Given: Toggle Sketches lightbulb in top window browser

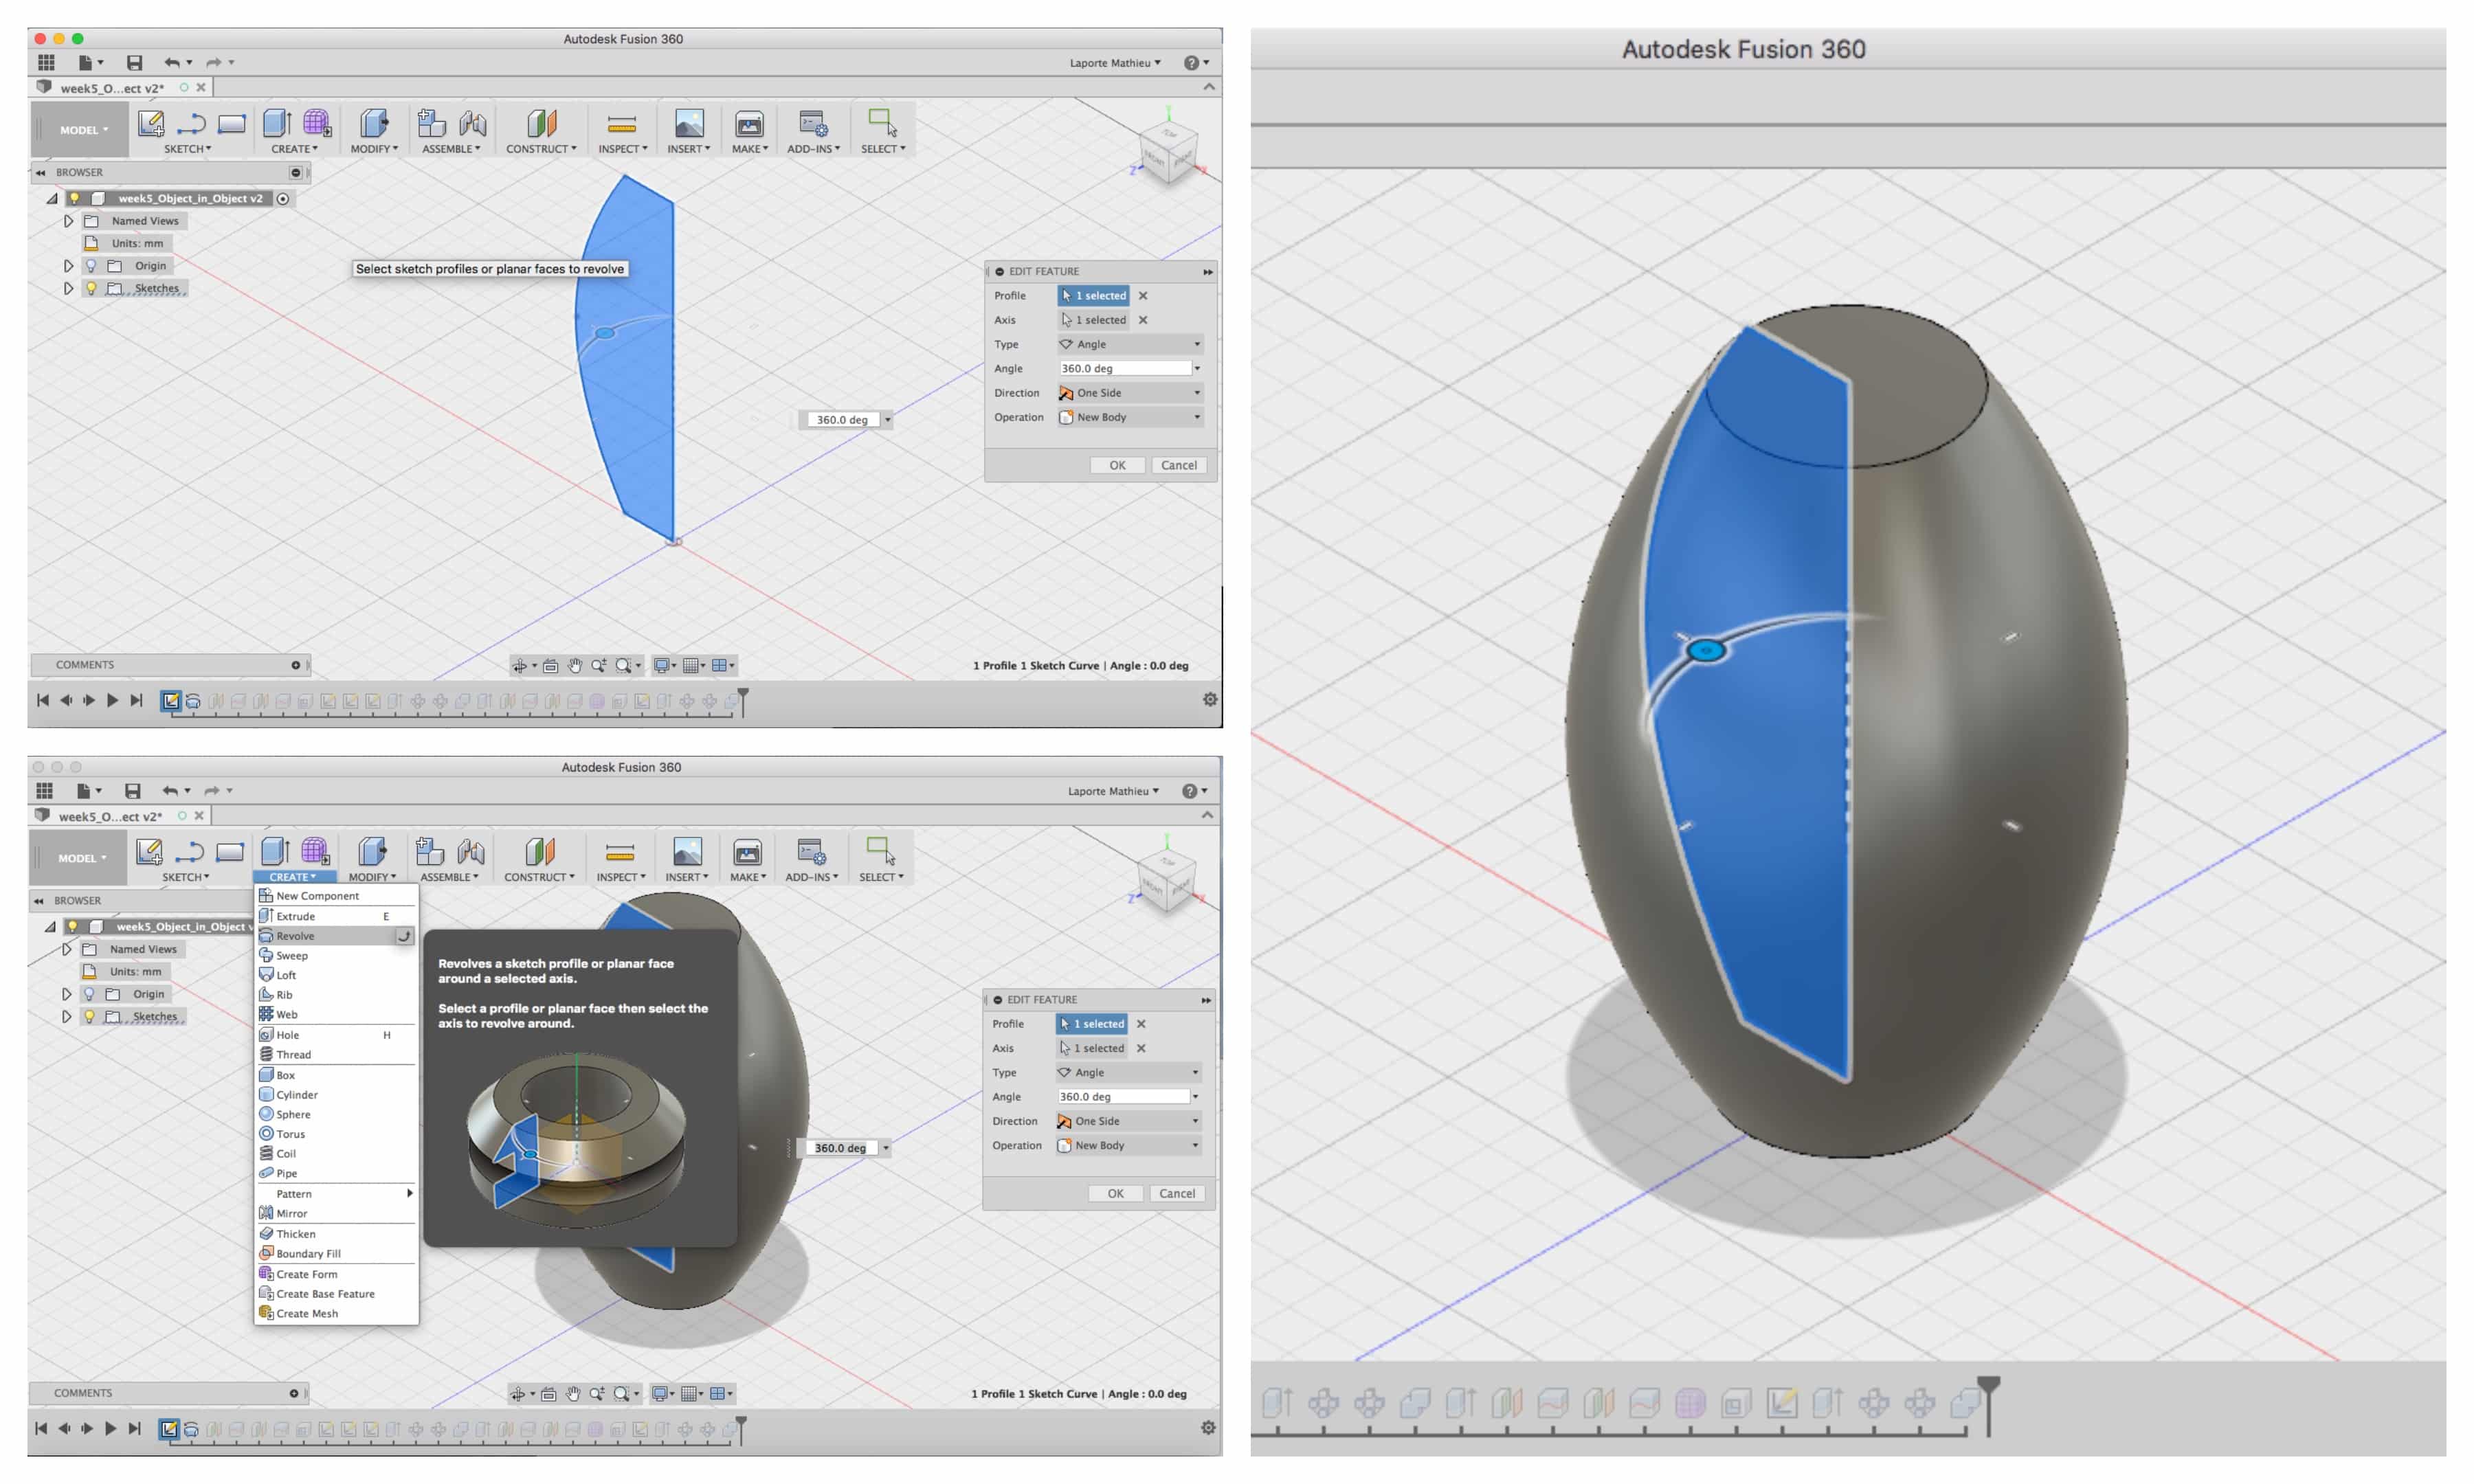Looking at the screenshot, I should click(91, 288).
